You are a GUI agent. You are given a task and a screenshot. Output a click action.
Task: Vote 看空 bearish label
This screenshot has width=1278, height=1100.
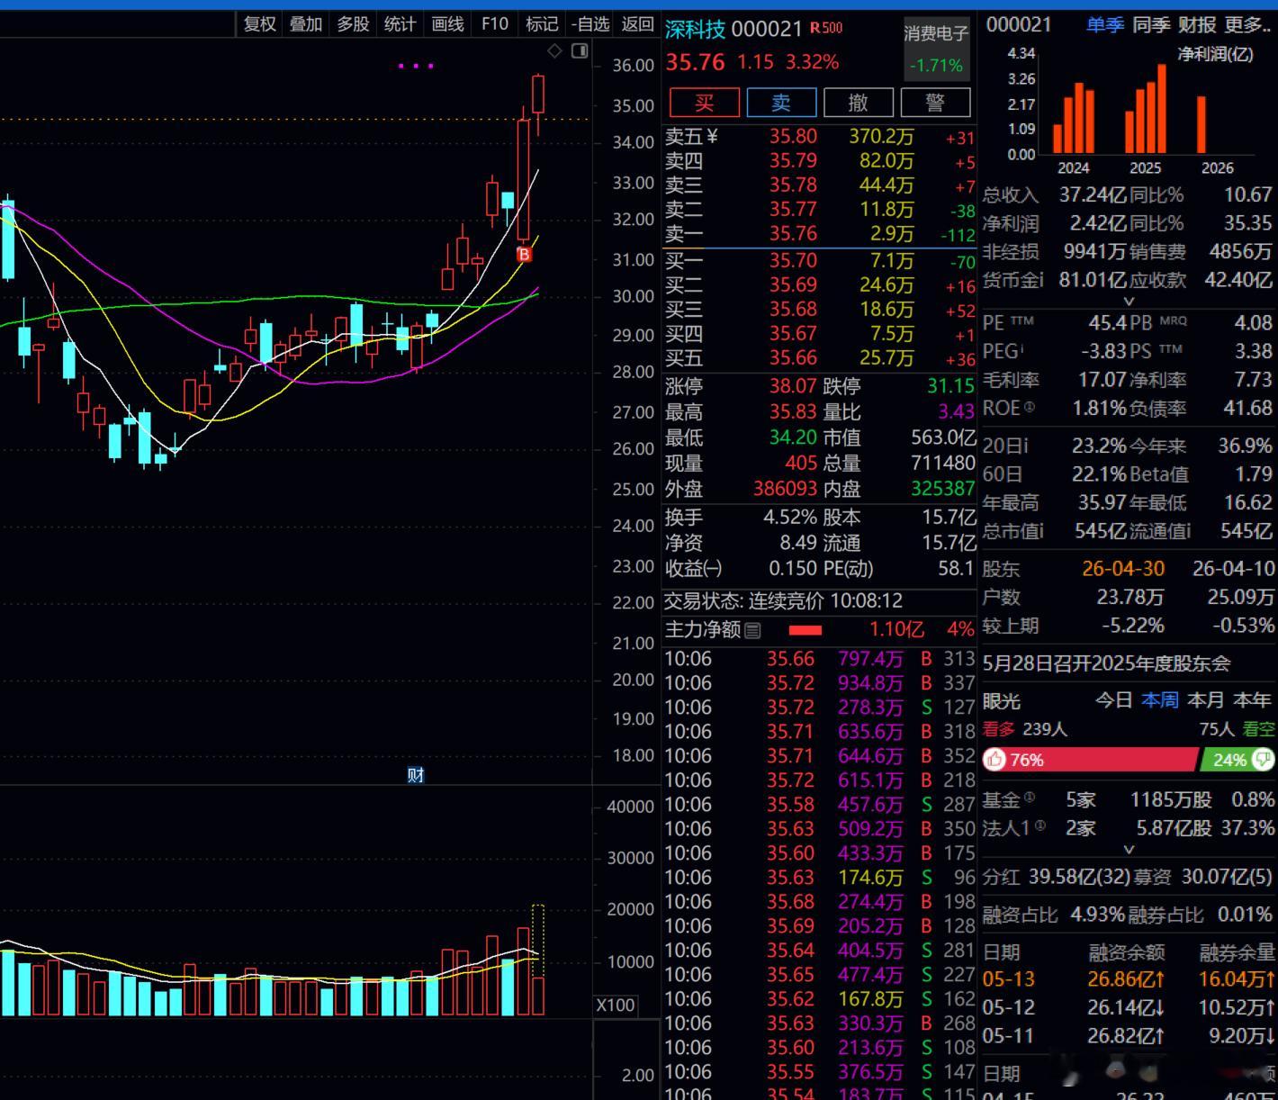1258,729
